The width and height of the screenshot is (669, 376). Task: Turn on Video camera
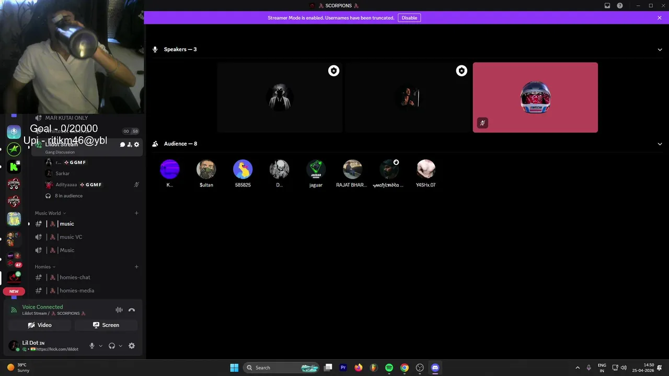click(40, 325)
